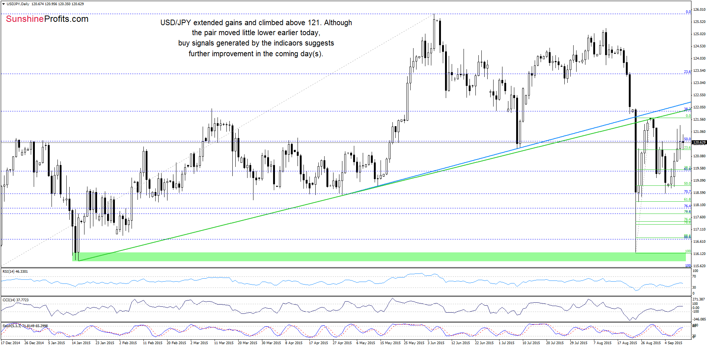The image size is (707, 346).
Task: Select the CCI(14) 37.7723 indicator label
Action: [16, 300]
